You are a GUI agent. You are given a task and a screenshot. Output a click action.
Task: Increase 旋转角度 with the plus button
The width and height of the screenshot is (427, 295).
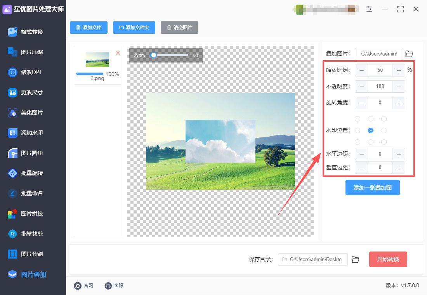click(x=399, y=103)
